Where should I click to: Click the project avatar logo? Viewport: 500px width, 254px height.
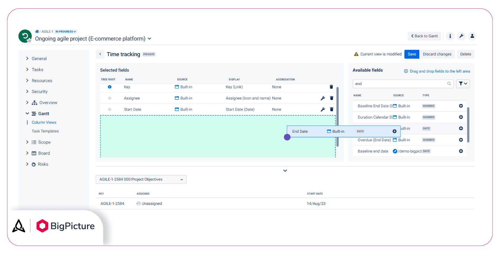click(x=25, y=36)
